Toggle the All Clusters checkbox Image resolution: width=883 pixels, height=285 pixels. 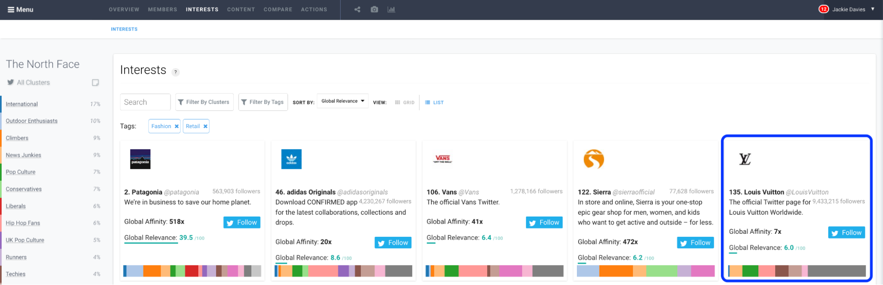tap(95, 83)
